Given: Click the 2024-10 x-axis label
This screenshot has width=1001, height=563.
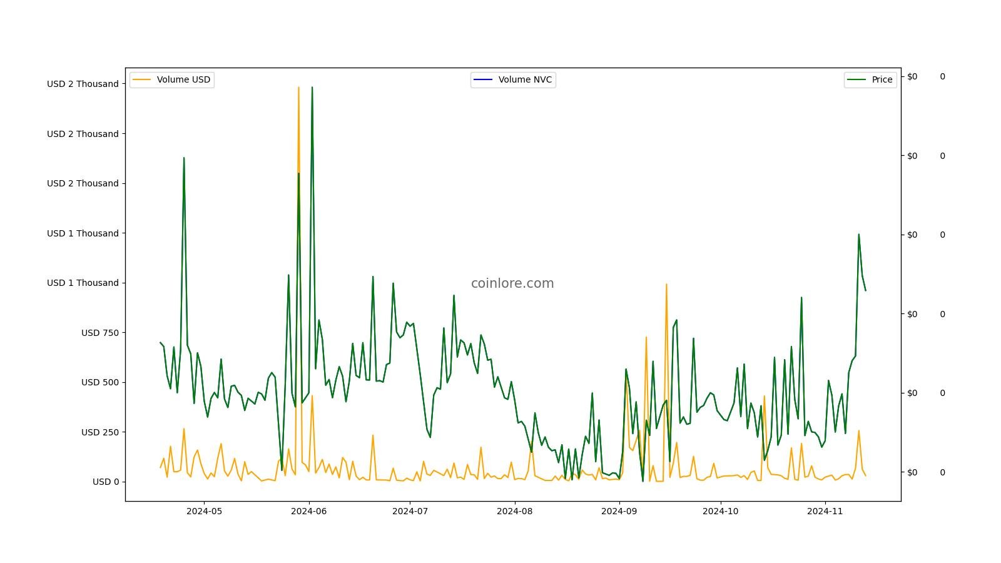Looking at the screenshot, I should tap(721, 511).
